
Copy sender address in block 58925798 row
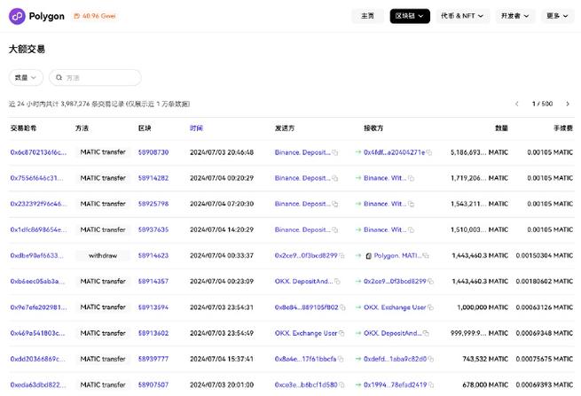pos(335,204)
